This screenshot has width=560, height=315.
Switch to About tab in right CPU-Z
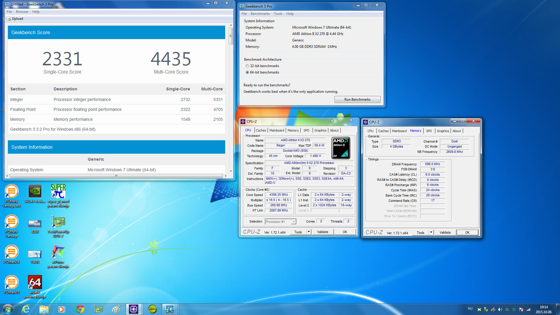(x=457, y=131)
